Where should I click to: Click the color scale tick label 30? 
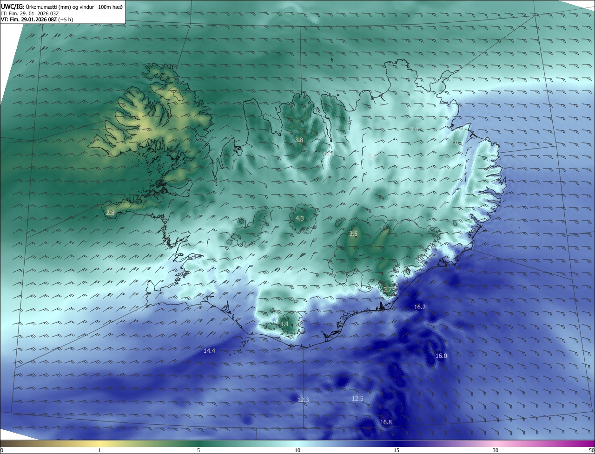coord(496,450)
